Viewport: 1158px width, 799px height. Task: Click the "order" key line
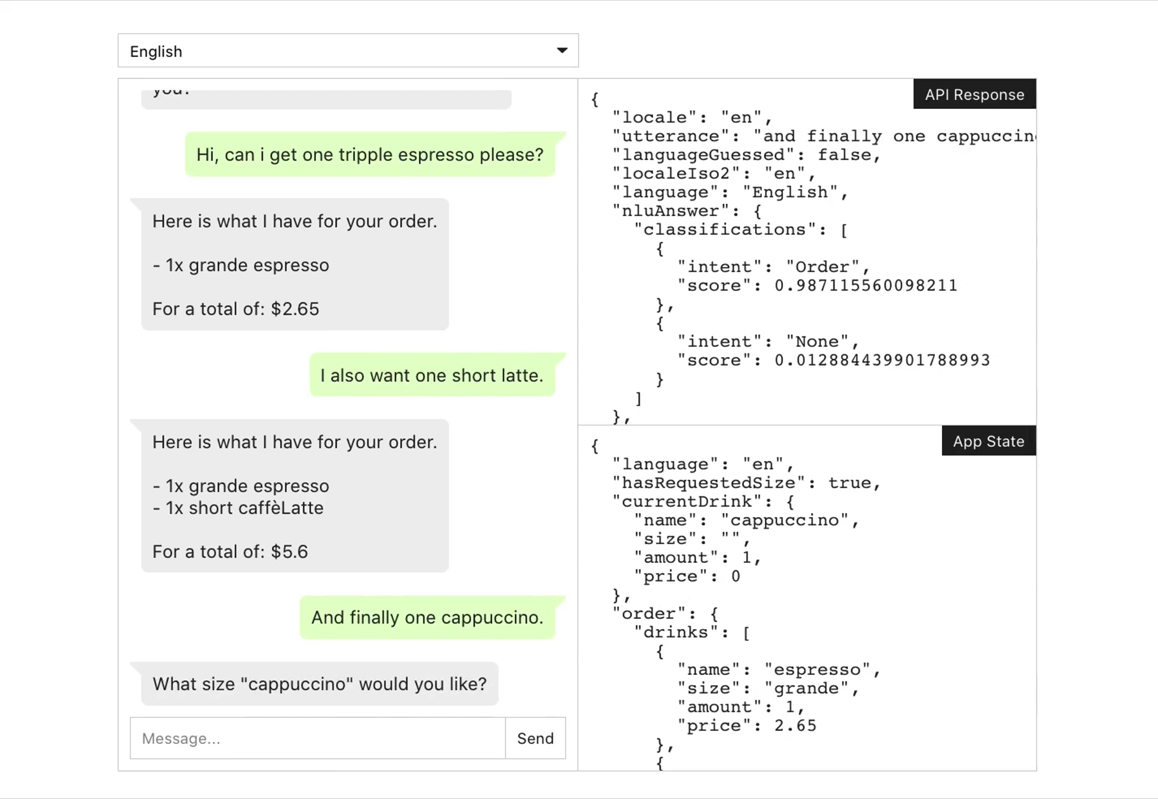(665, 614)
